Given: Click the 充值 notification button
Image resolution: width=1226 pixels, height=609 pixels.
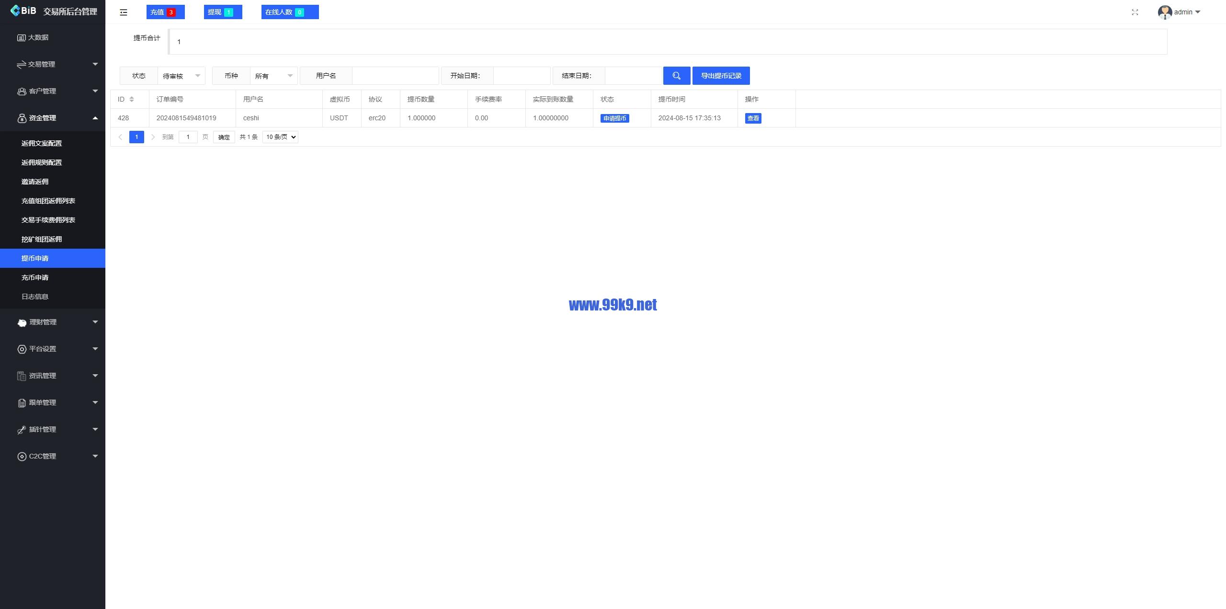Looking at the screenshot, I should click(165, 12).
